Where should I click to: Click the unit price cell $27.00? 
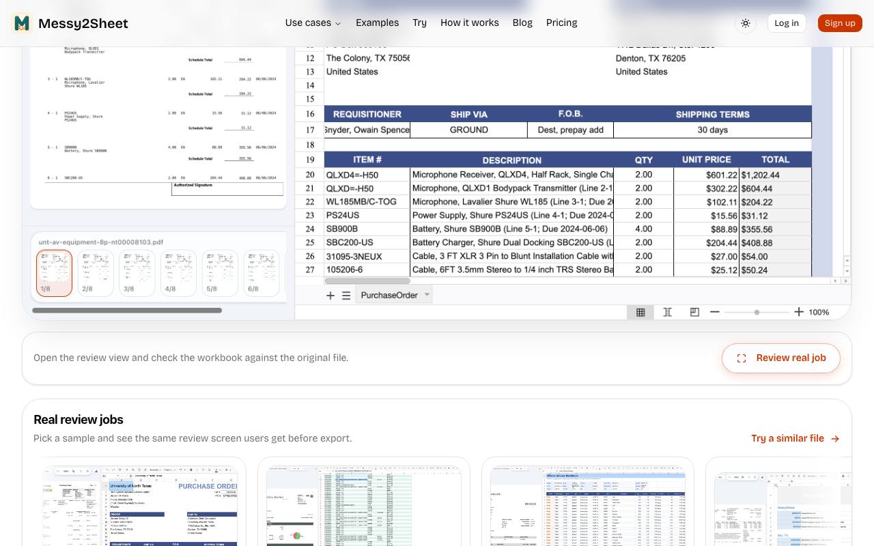(x=707, y=257)
